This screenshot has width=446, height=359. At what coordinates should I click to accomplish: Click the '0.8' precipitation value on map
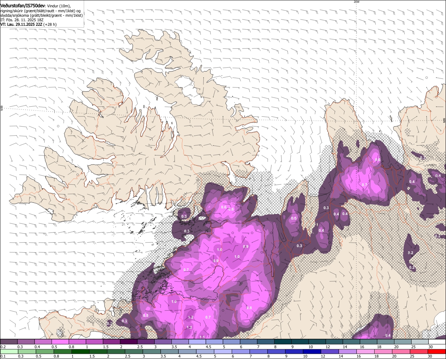point(249,308)
